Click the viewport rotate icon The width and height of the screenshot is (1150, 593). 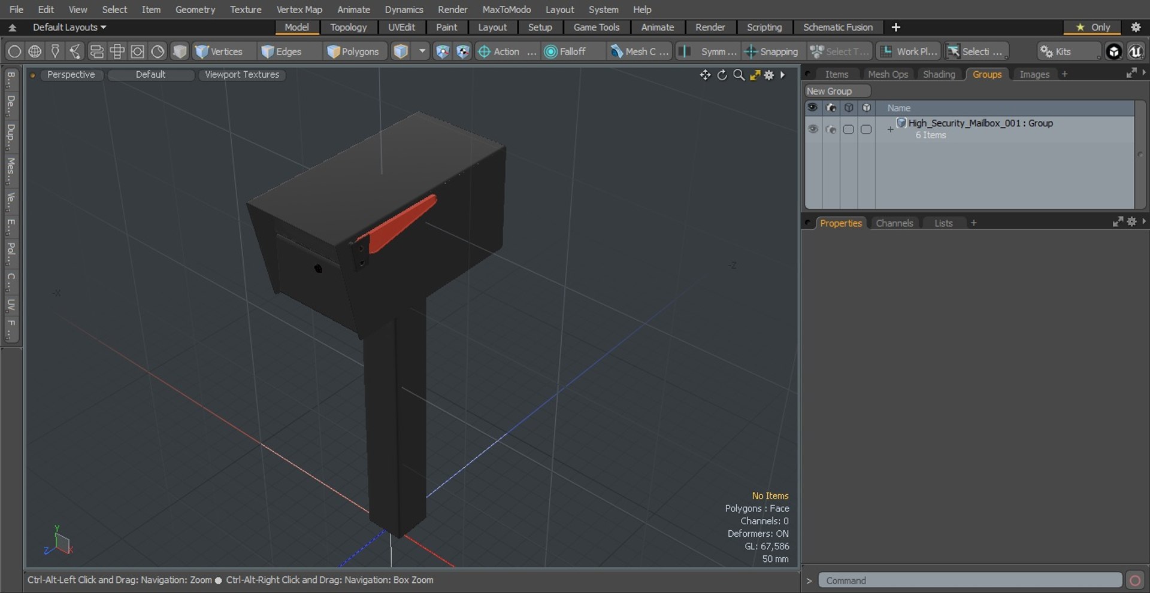pos(722,75)
